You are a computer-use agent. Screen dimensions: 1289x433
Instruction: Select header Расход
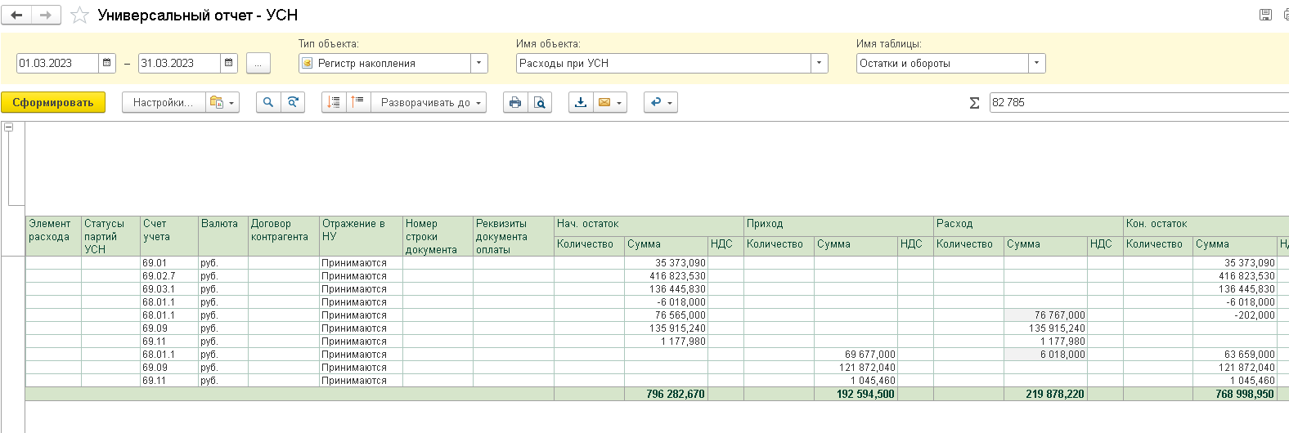point(1028,226)
